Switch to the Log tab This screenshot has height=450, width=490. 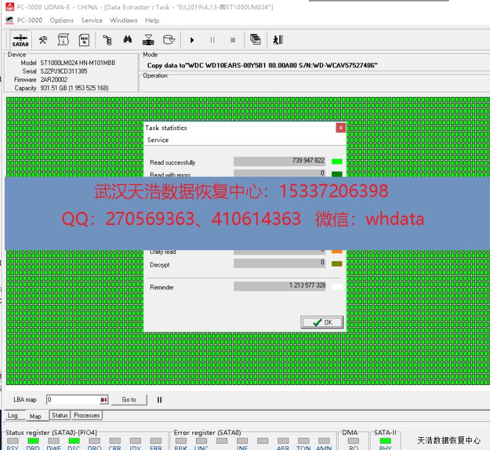click(13, 416)
